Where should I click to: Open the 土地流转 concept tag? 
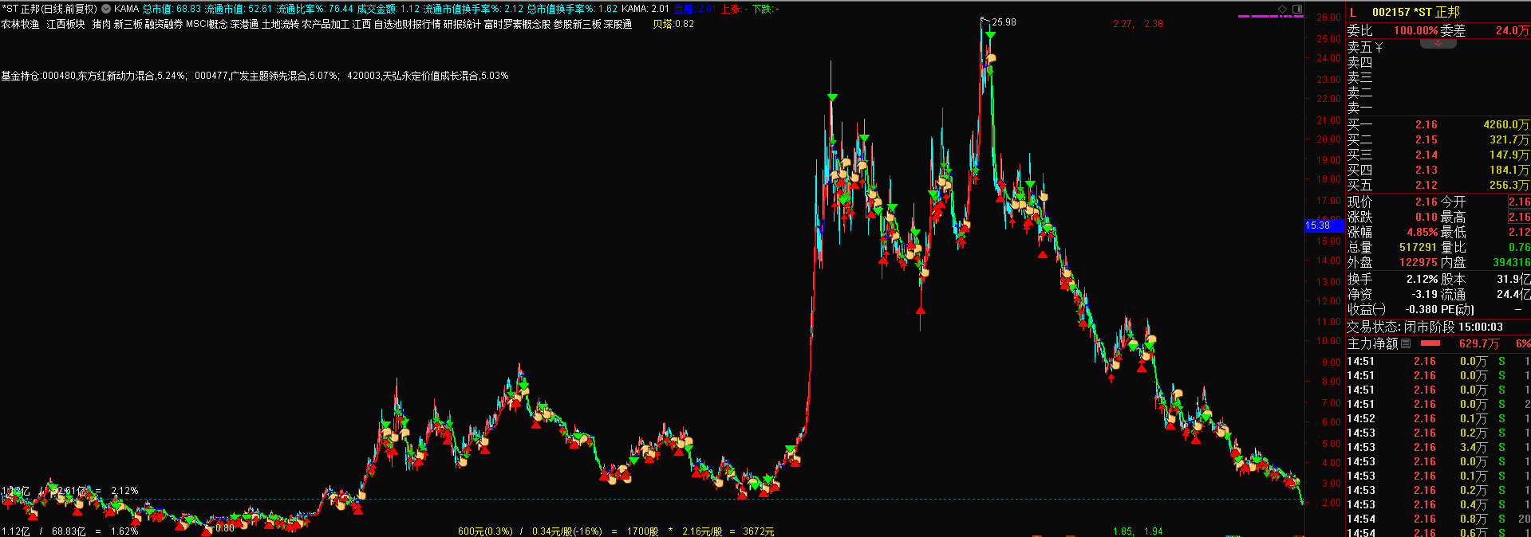(280, 24)
